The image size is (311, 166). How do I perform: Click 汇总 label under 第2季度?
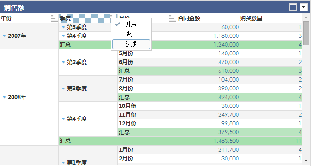click(x=124, y=71)
